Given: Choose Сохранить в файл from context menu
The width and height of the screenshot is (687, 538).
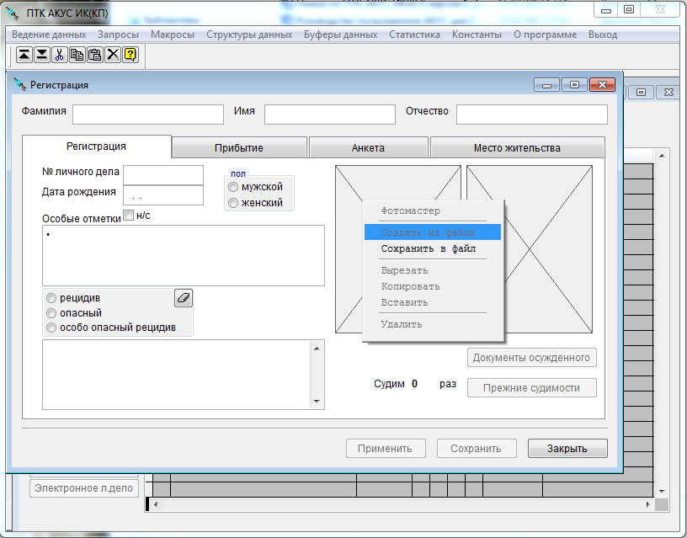Looking at the screenshot, I should (428, 248).
